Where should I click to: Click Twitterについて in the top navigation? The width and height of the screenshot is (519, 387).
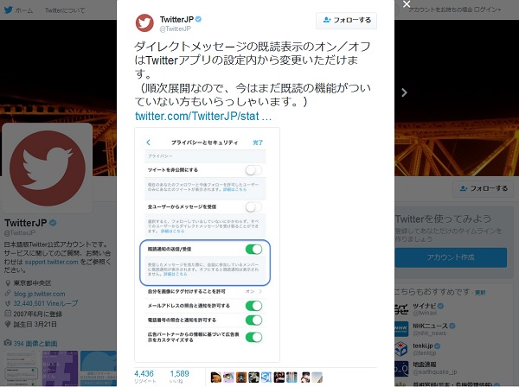tap(65, 10)
